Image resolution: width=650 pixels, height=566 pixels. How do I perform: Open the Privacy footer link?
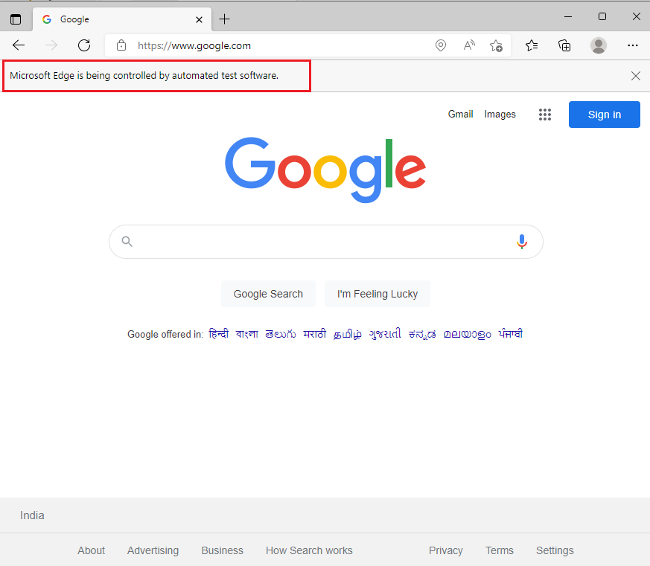pos(446,550)
